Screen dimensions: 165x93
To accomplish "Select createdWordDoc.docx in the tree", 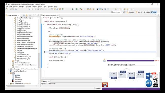I will 19,71.
